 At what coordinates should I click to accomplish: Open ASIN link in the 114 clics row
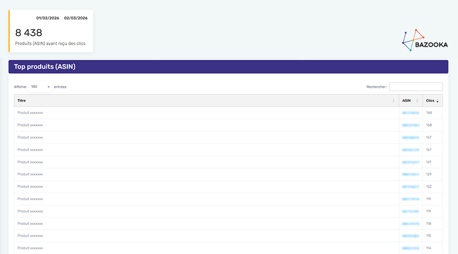[x=411, y=248]
